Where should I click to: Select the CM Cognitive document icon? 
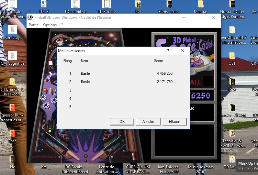click(x=12, y=56)
